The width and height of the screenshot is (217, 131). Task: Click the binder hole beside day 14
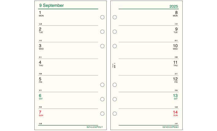(x=115, y=114)
